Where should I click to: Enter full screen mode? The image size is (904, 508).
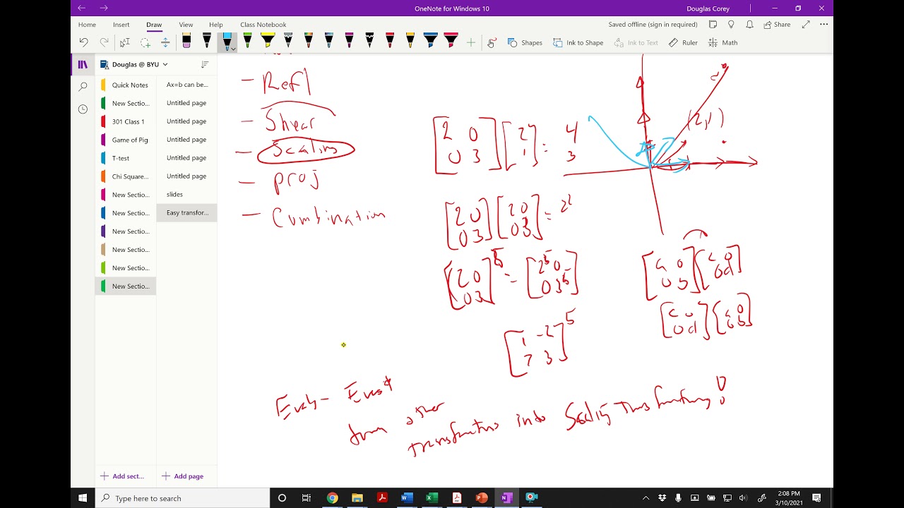[806, 25]
